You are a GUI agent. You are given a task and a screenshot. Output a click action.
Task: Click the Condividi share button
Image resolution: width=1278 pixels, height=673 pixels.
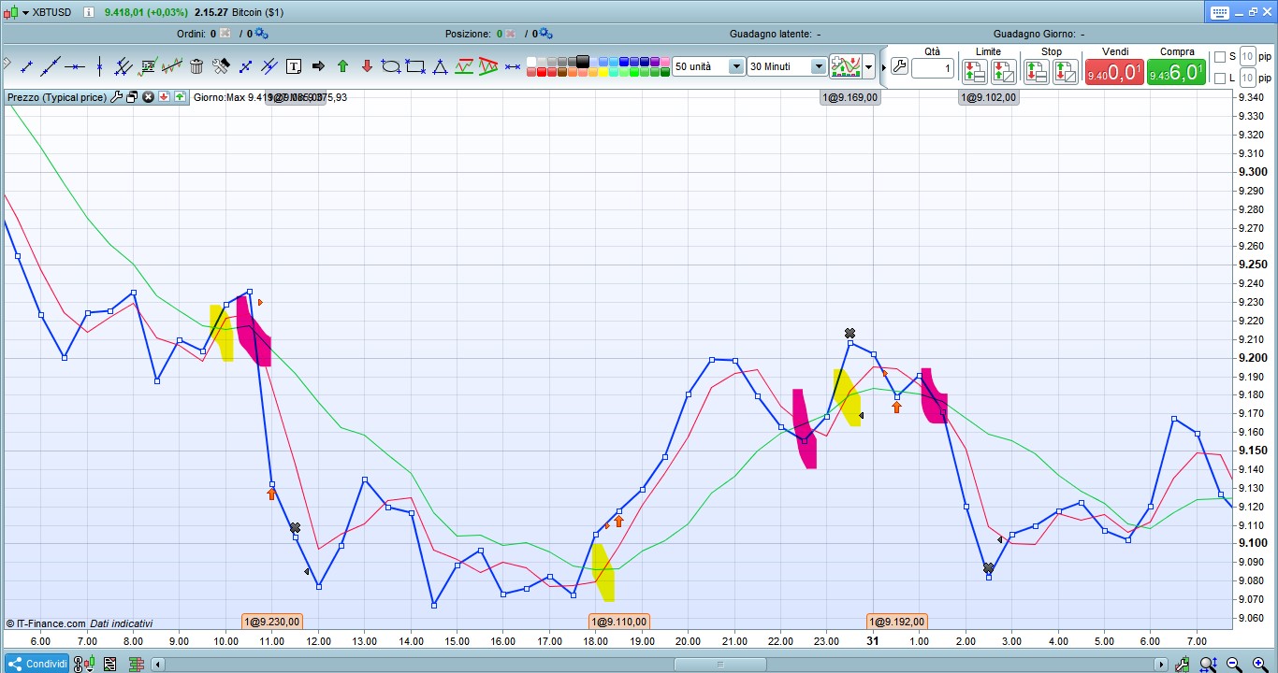36,664
